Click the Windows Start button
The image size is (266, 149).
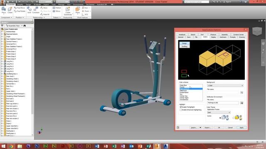(3, 146)
